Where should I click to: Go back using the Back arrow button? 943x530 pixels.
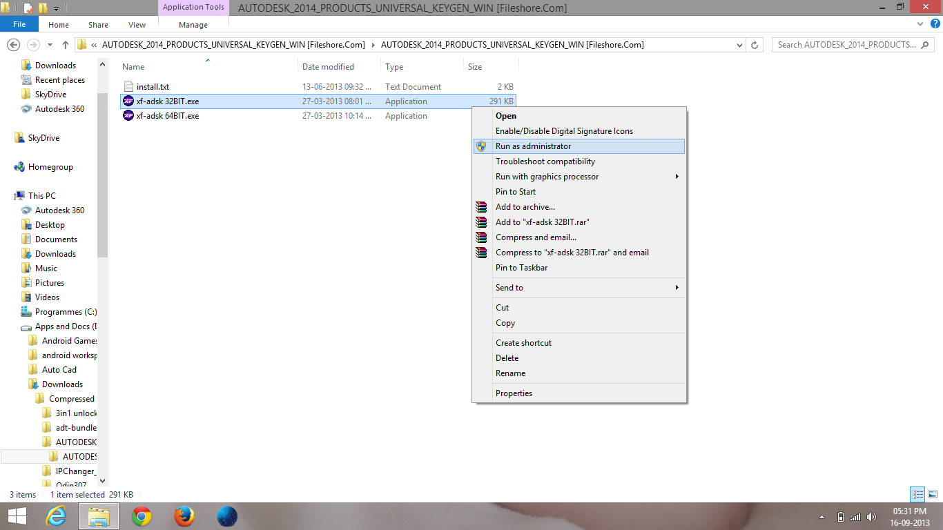14,45
